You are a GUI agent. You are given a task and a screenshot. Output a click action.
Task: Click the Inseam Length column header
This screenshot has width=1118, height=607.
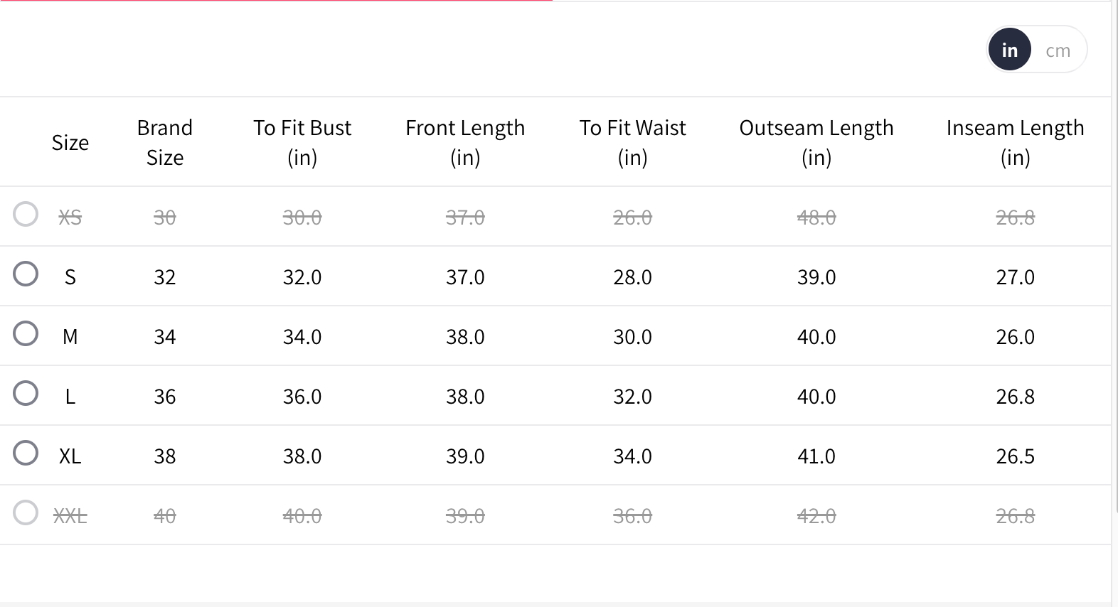[x=1015, y=142]
